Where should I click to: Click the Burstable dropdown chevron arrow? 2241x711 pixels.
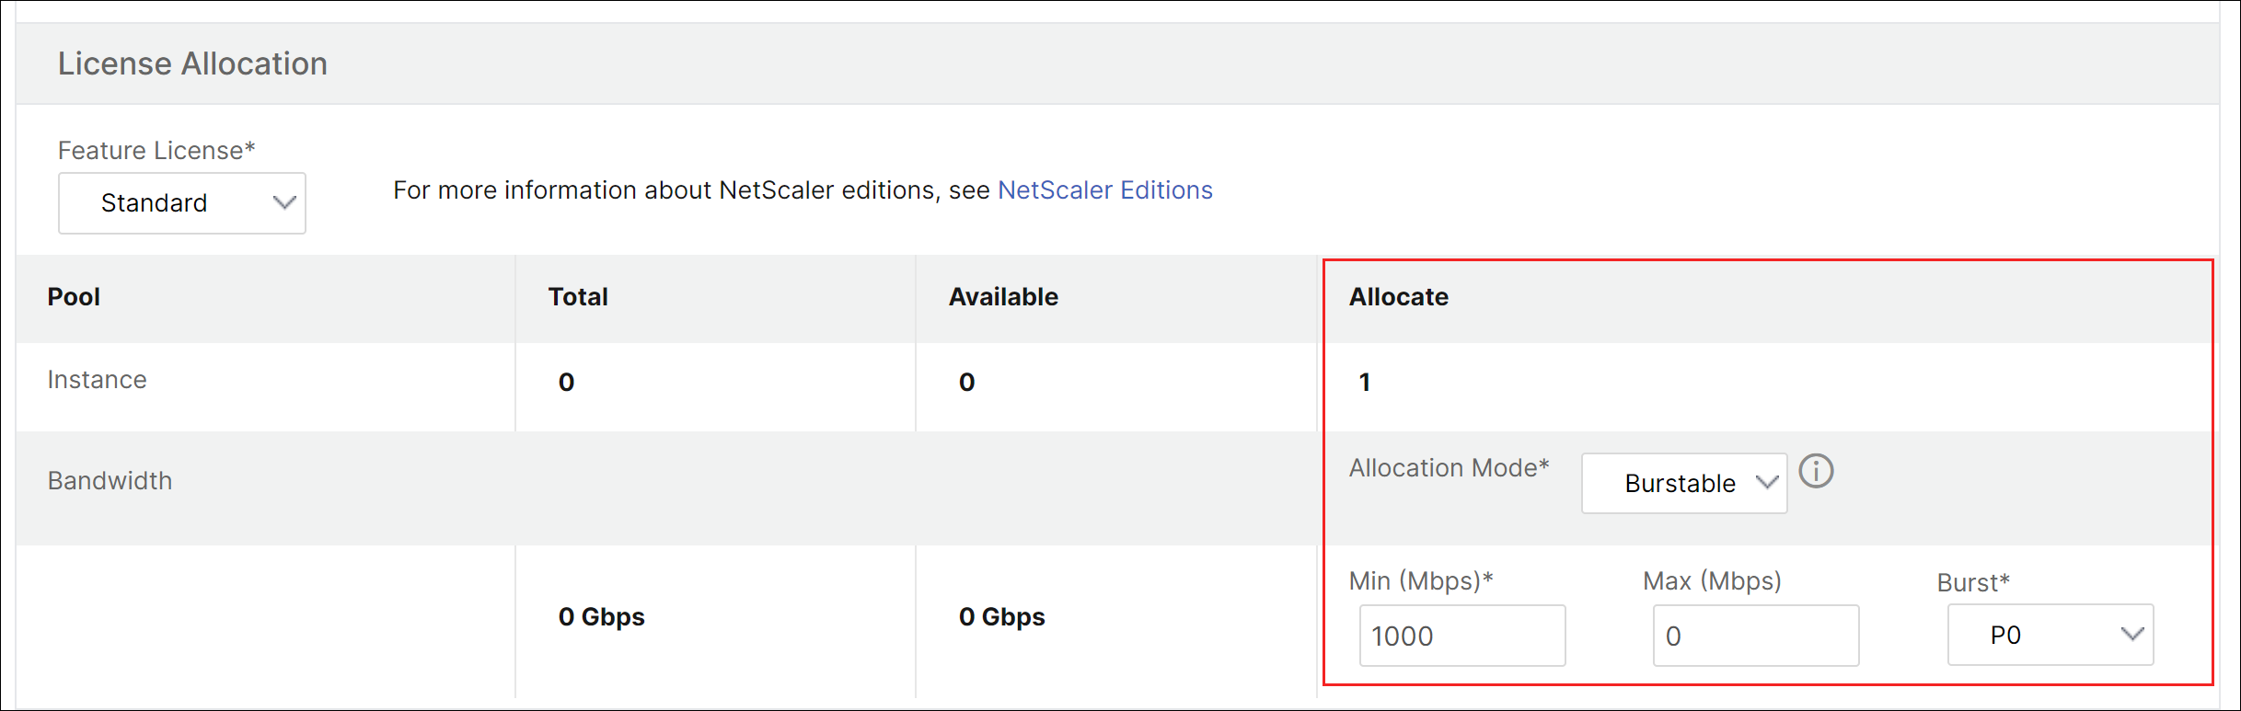click(1766, 482)
